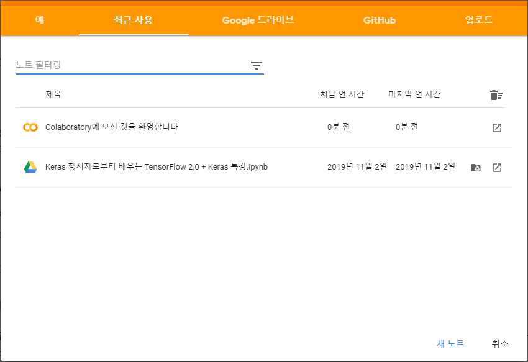Open Colaboratory welcome notebook in new tab
Image resolution: width=528 pixels, height=362 pixels.
click(x=497, y=128)
